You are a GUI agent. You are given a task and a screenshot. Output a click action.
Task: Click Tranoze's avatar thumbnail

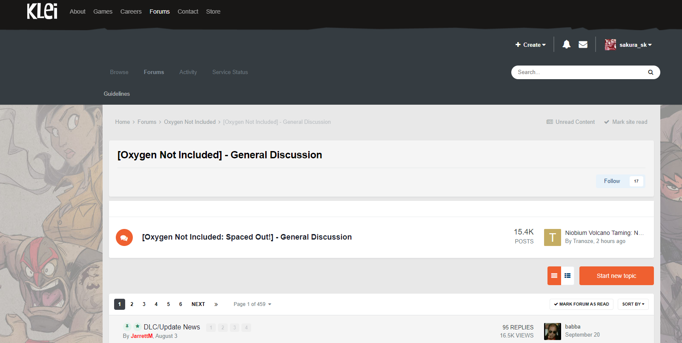click(552, 237)
